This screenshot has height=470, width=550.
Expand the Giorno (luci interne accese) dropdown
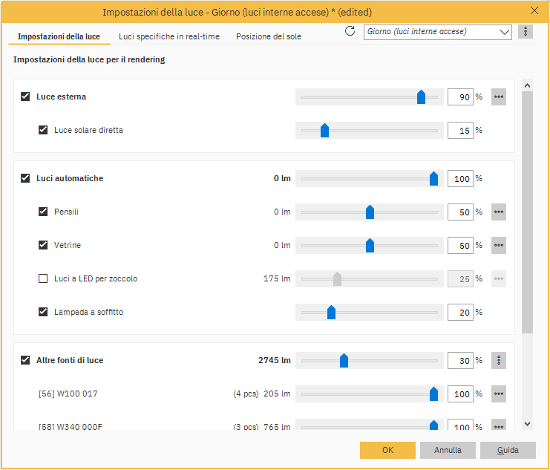coord(505,32)
